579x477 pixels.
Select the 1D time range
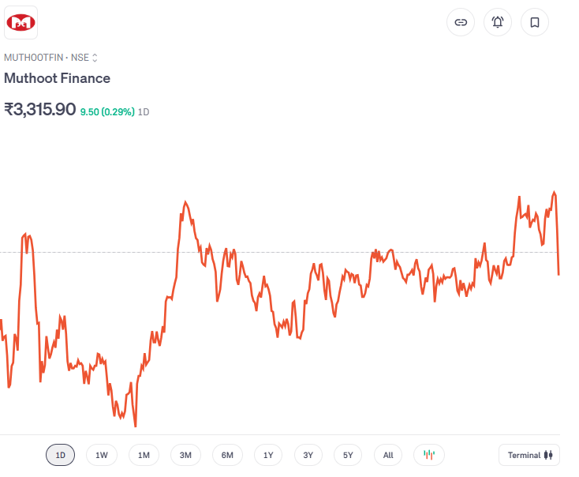pyautogui.click(x=61, y=455)
